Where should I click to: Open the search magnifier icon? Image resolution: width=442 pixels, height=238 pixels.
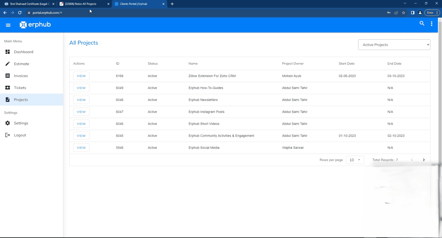pyautogui.click(x=422, y=23)
